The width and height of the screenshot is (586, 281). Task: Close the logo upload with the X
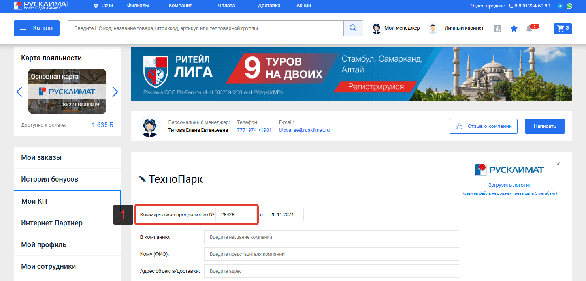pyautogui.click(x=558, y=164)
